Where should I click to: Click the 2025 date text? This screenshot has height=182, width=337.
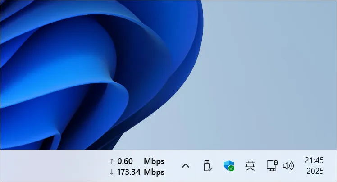tap(315, 171)
